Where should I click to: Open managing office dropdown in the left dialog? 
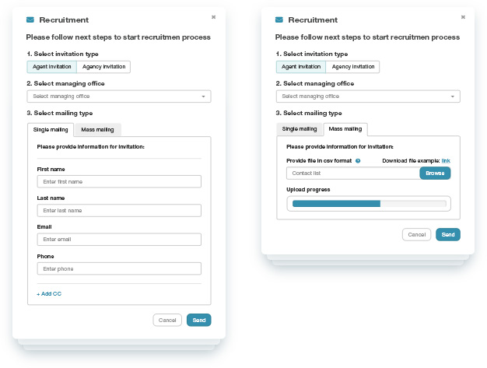point(119,96)
